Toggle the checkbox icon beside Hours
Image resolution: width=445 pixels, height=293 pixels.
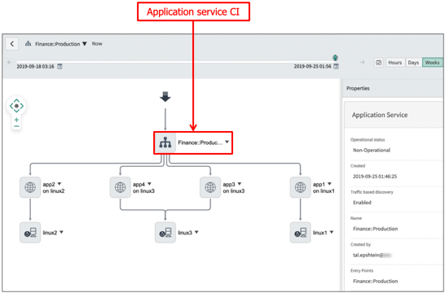[x=379, y=63]
